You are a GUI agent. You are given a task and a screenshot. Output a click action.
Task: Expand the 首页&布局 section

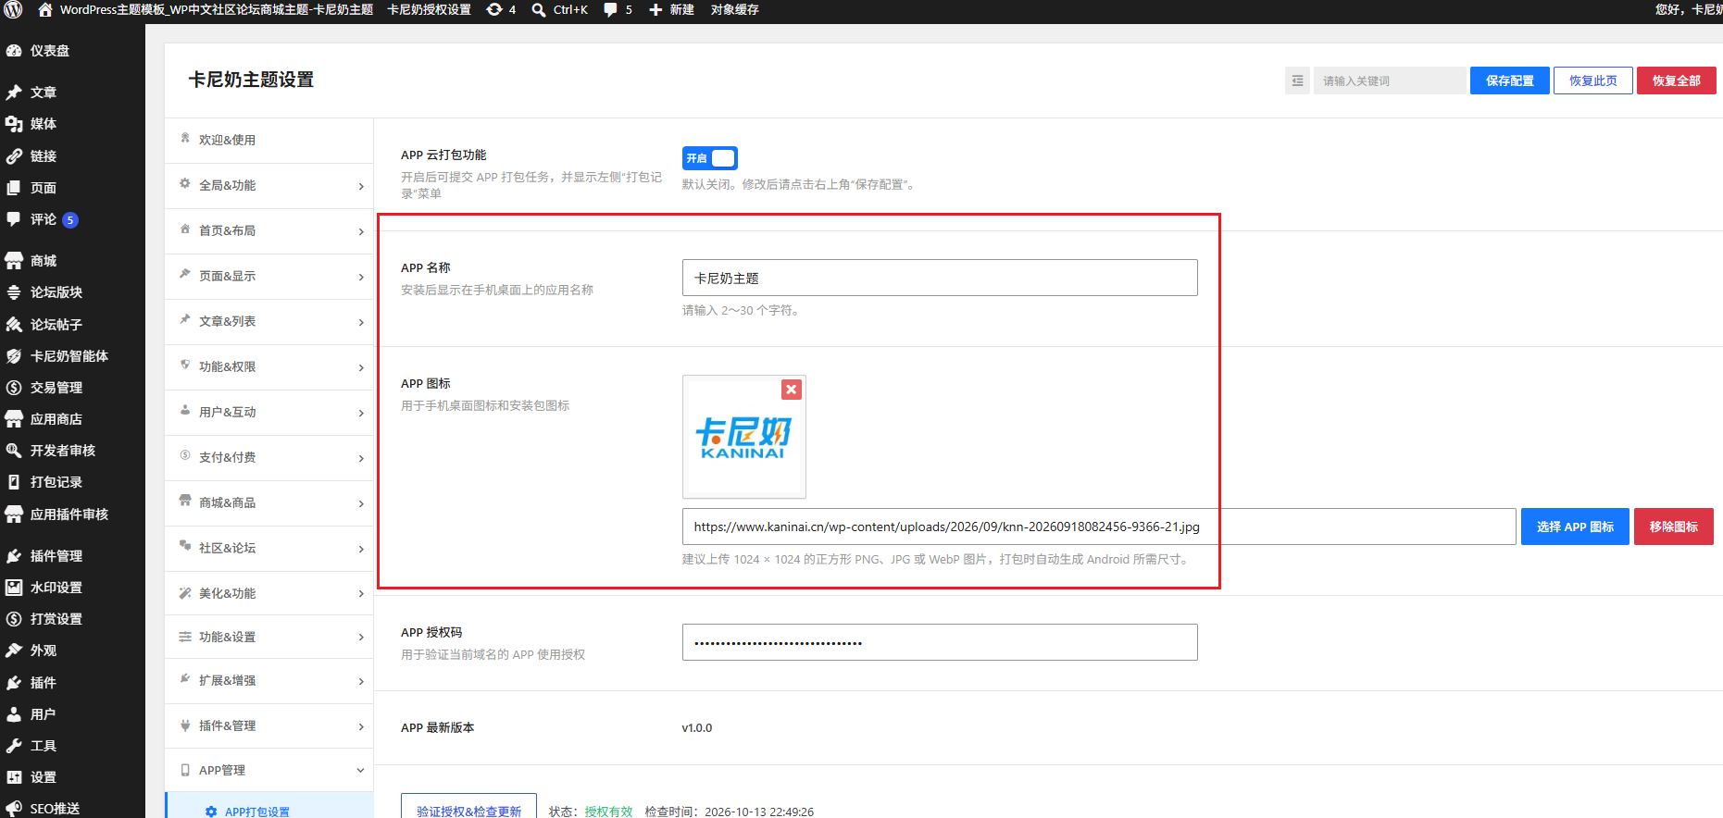269,231
